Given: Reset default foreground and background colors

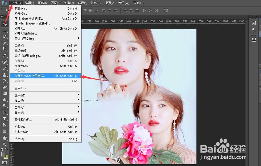Looking at the screenshot, I should 2,149.
